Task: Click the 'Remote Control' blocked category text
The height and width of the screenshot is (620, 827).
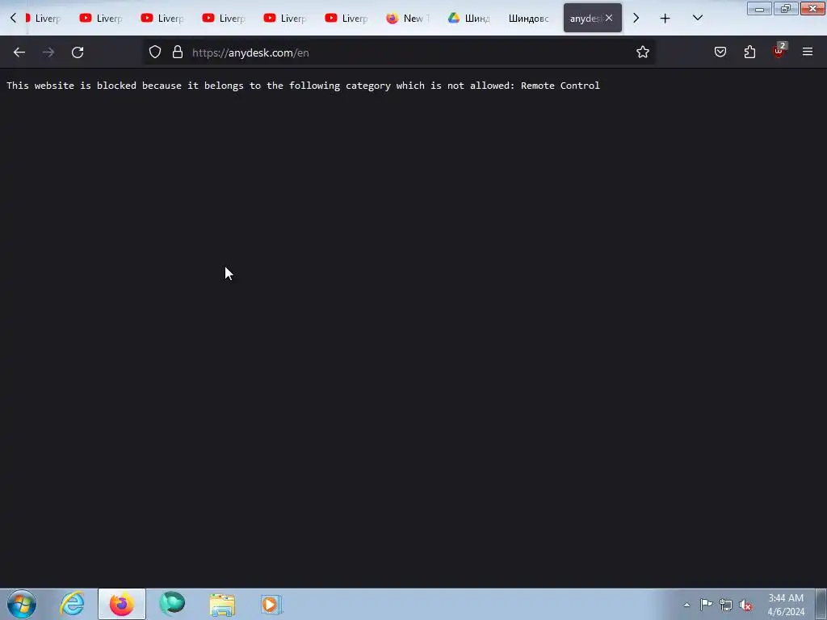Action: [560, 86]
